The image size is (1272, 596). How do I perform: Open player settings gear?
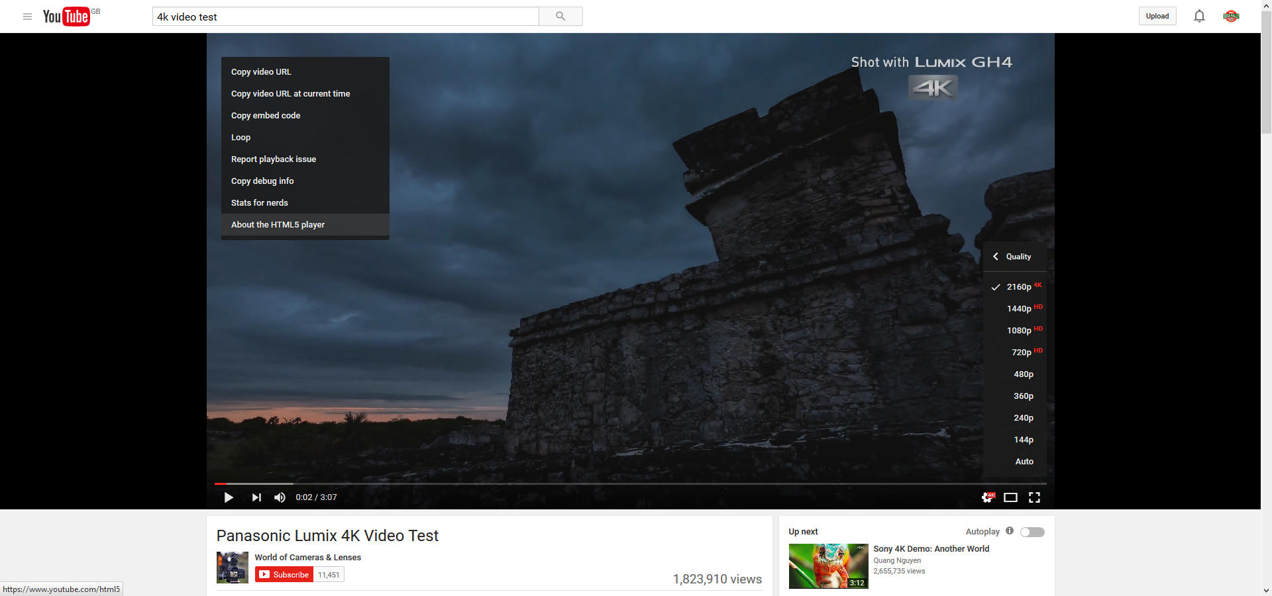coord(988,497)
